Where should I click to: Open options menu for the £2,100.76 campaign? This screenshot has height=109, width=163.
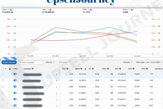(57, 81)
